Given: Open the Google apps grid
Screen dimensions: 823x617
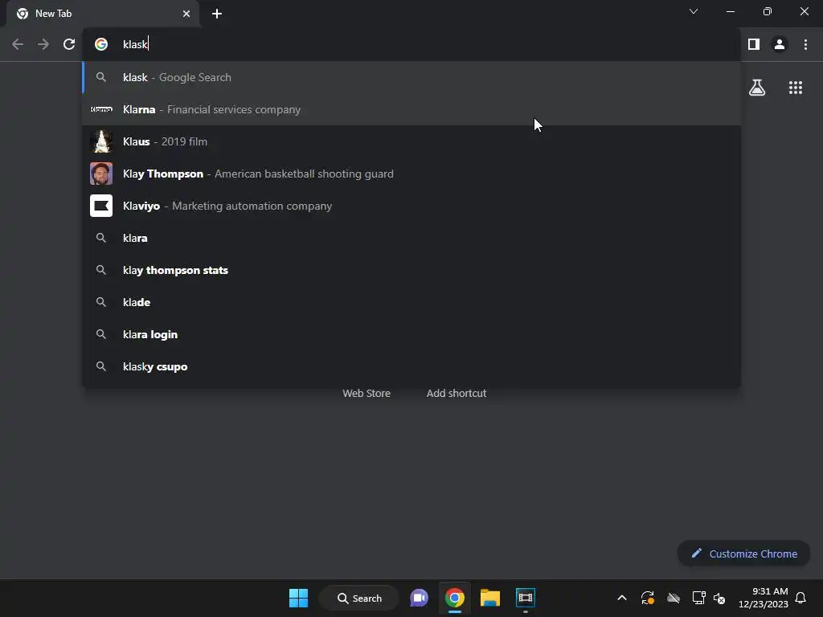Looking at the screenshot, I should (x=796, y=88).
